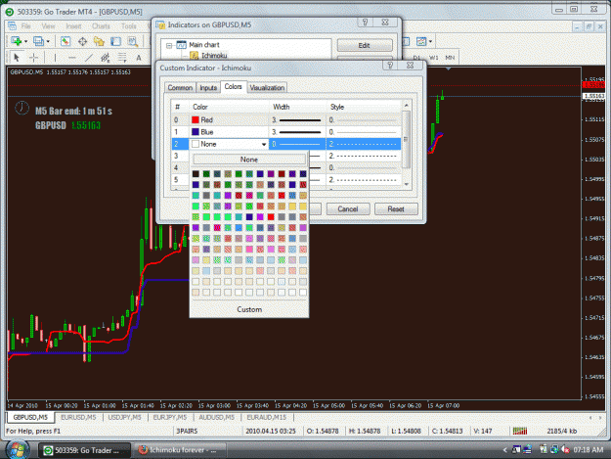Screen dimensions: 611x459
Task: Switch to Firefox Ichimoku forever taskbar button
Action: (x=180, y=450)
